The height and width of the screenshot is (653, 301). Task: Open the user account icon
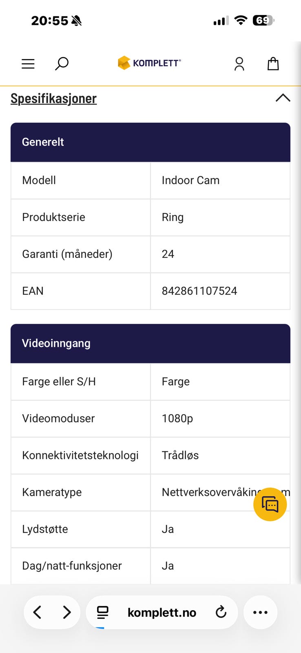tap(239, 64)
